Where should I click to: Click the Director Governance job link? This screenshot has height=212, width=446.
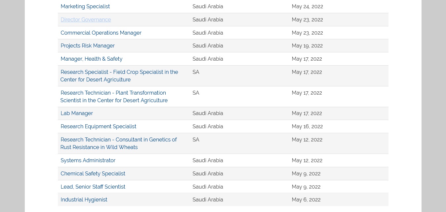pos(86,20)
